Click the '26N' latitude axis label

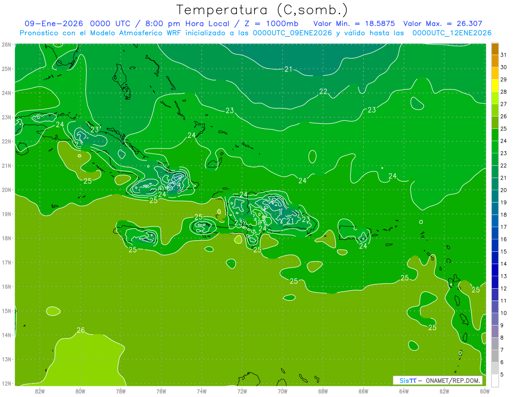tap(6, 45)
